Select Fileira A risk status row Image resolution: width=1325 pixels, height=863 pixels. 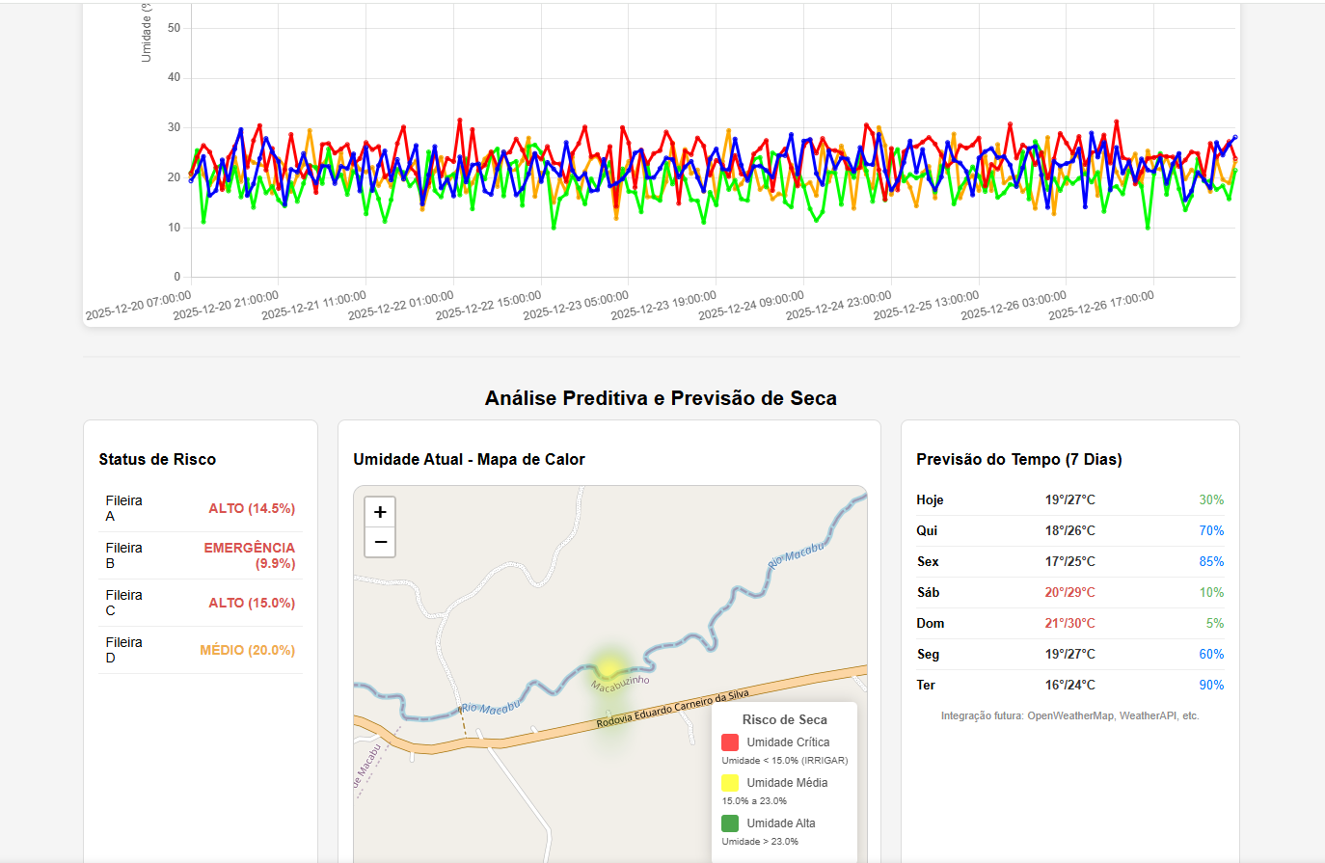[201, 508]
